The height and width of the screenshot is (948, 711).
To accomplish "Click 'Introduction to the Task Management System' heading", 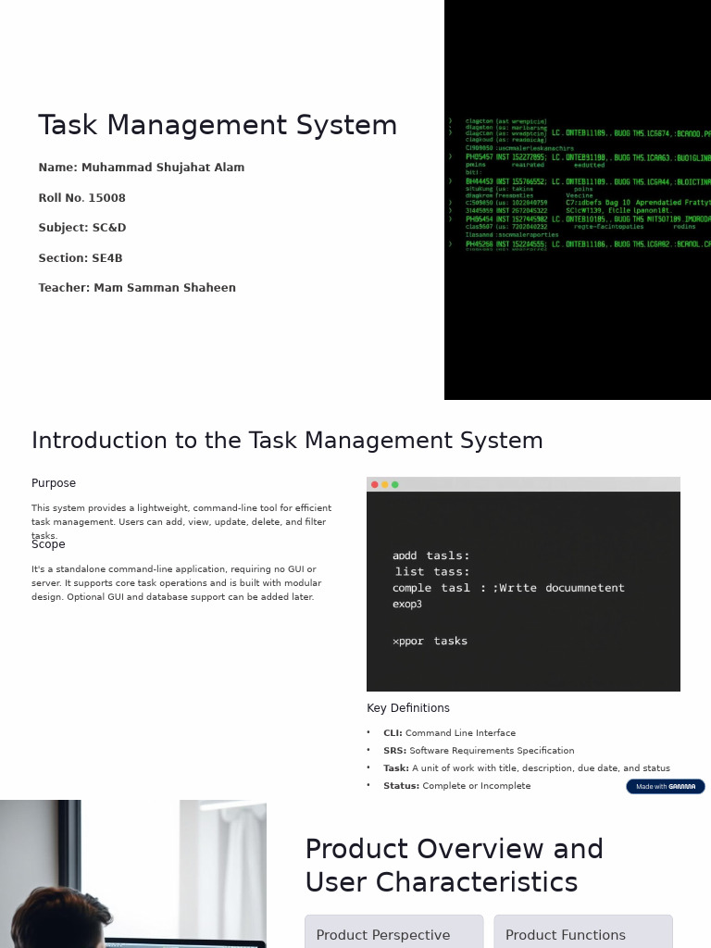I will point(287,440).
